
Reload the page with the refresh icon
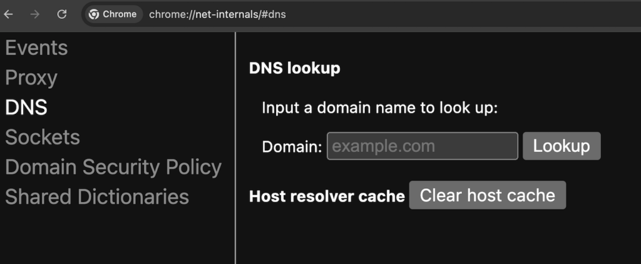(62, 14)
